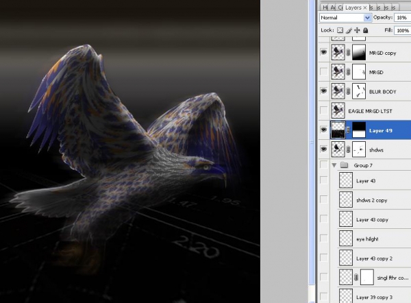Viewport: 411px width, 303px height.
Task: Click the chain link icon on MRGD copy
Action: click(348, 53)
